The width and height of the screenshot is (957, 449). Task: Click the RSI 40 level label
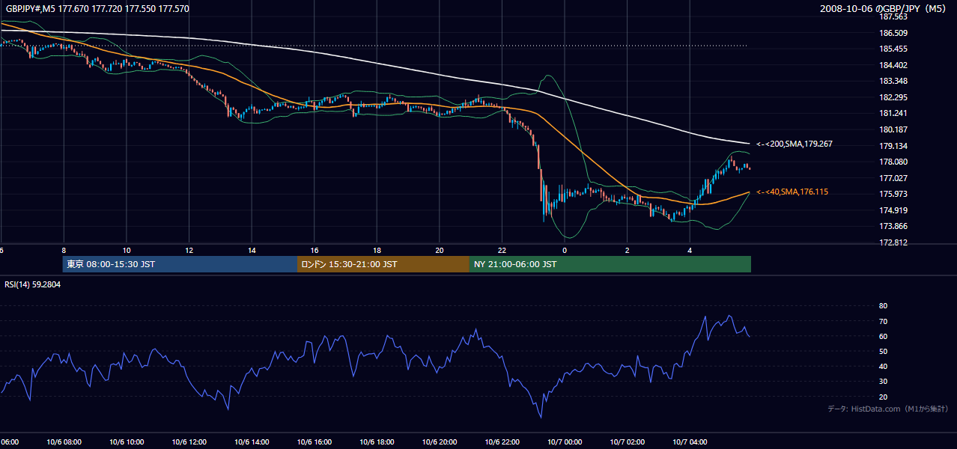pyautogui.click(x=883, y=366)
